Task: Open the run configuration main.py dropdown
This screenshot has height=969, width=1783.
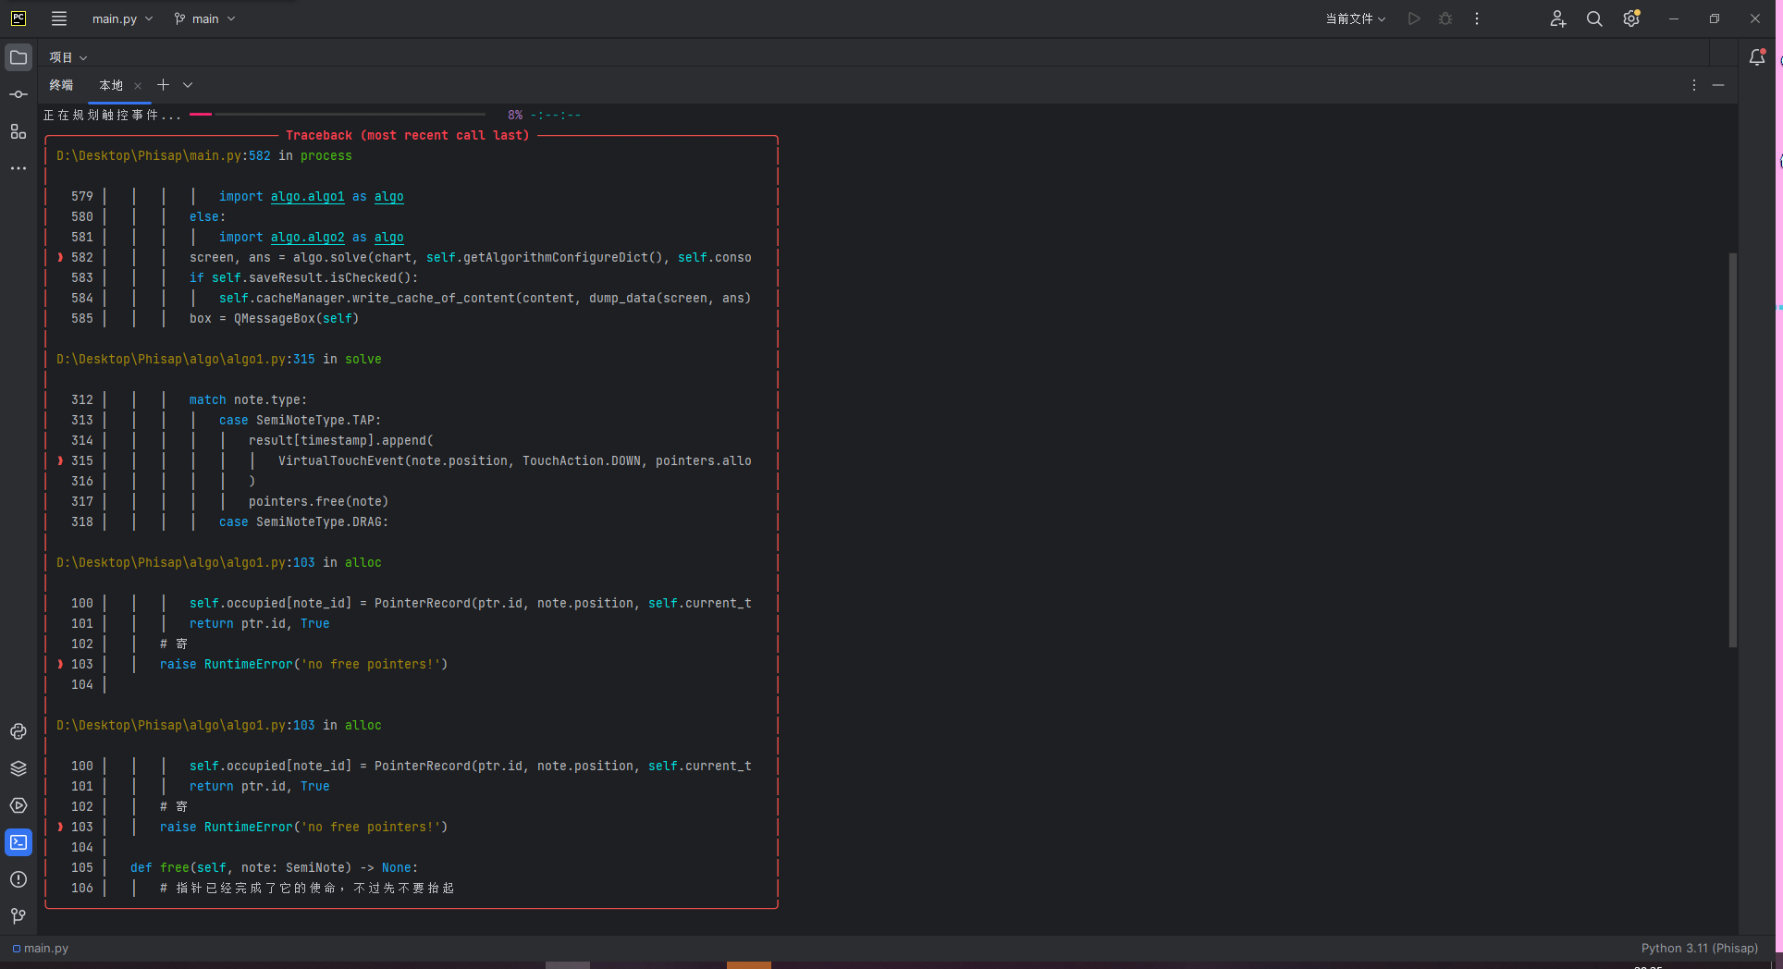Action: (x=121, y=18)
